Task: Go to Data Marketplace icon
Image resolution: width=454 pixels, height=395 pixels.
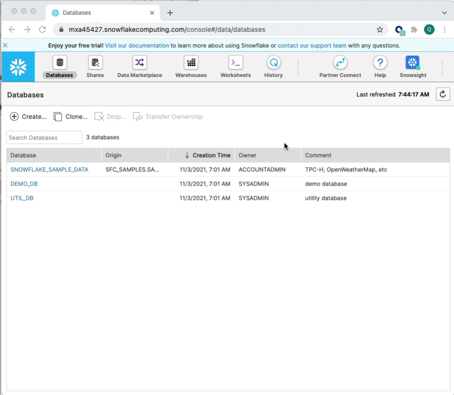Action: [x=140, y=63]
